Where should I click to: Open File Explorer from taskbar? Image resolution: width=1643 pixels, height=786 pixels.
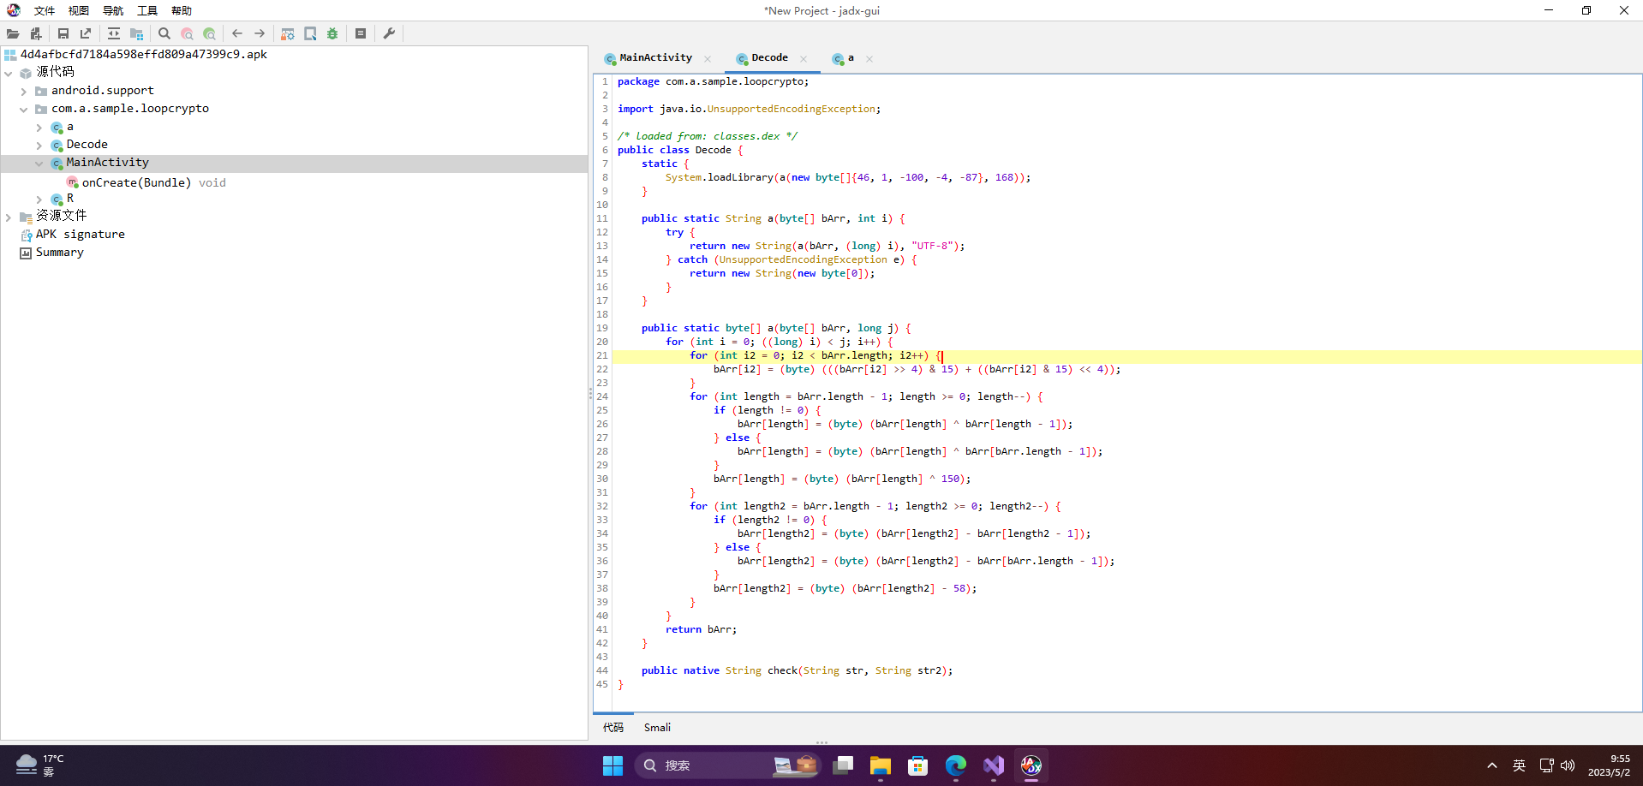click(x=881, y=765)
